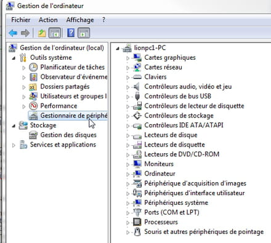Click the Gestionnaire de périphériques icon

(33, 116)
